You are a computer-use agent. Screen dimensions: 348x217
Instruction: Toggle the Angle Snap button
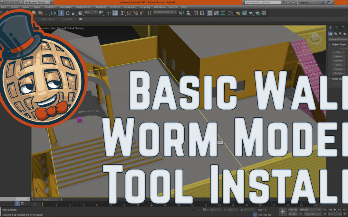129,13
